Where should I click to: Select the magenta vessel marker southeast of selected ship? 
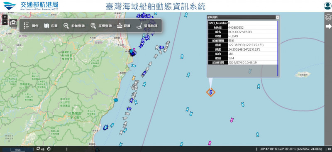(232, 120)
